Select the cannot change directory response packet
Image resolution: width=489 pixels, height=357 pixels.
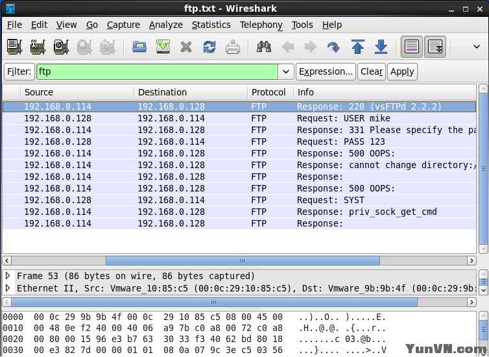pyautogui.click(x=239, y=165)
